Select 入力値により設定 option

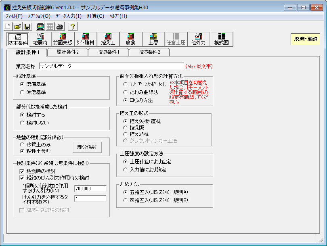click(145, 170)
